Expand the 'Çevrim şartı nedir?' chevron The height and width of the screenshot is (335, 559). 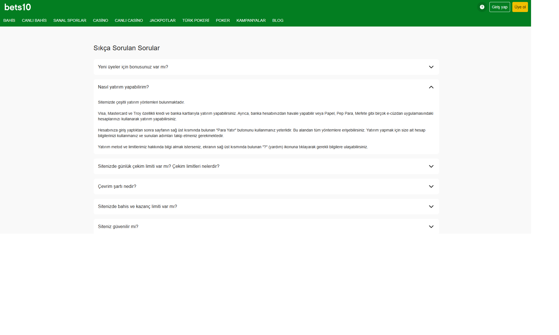[431, 186]
